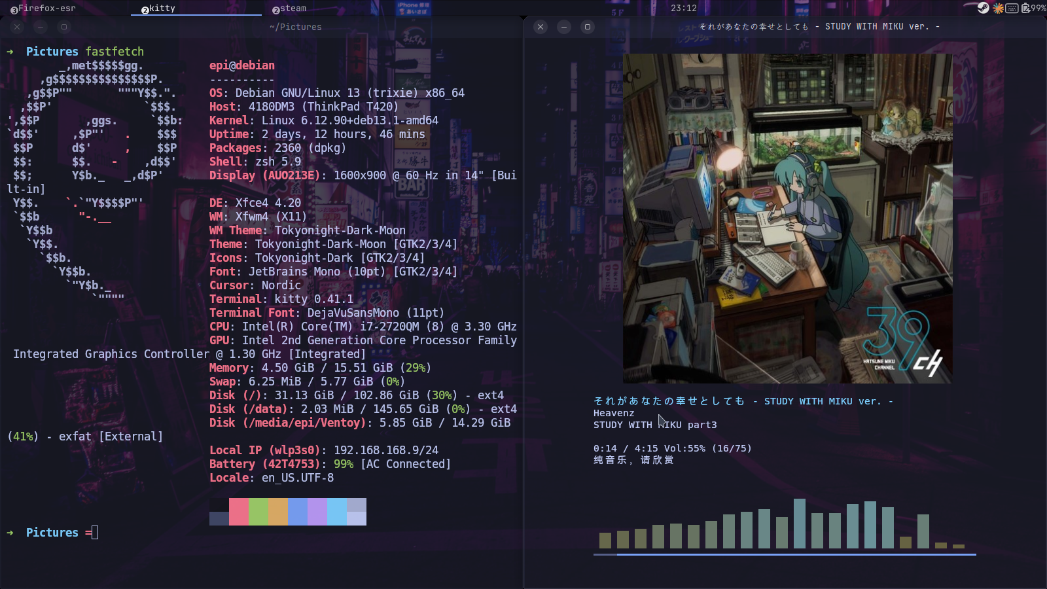Click the music player window title text
1047x589 pixels.
pyautogui.click(x=819, y=27)
